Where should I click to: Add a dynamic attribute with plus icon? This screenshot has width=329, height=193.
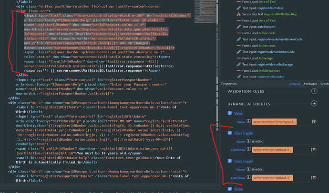[x=314, y=104]
